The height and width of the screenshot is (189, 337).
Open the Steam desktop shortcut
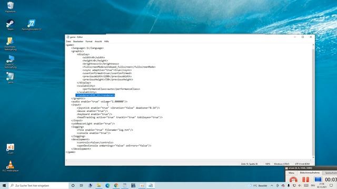10,25
